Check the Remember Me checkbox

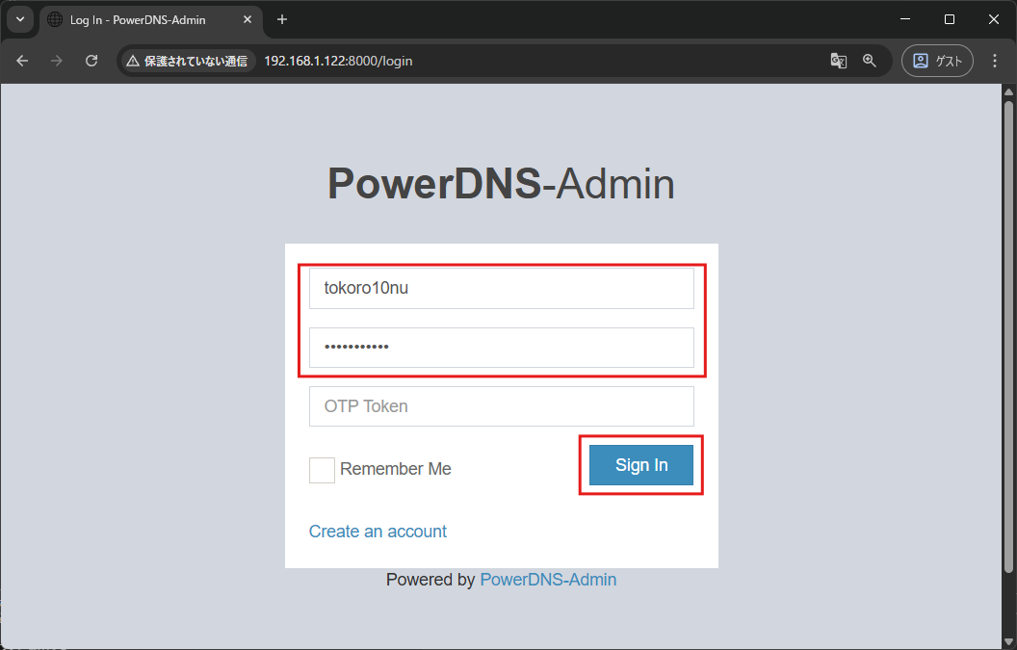(322, 470)
